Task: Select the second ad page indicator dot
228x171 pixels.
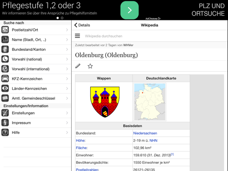Action: pyautogui.click(x=62, y=18)
